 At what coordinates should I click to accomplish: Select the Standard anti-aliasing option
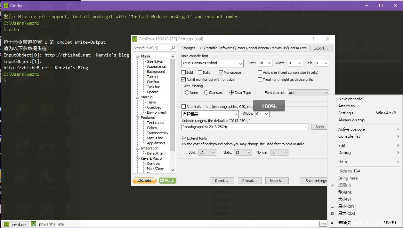pos(206,93)
